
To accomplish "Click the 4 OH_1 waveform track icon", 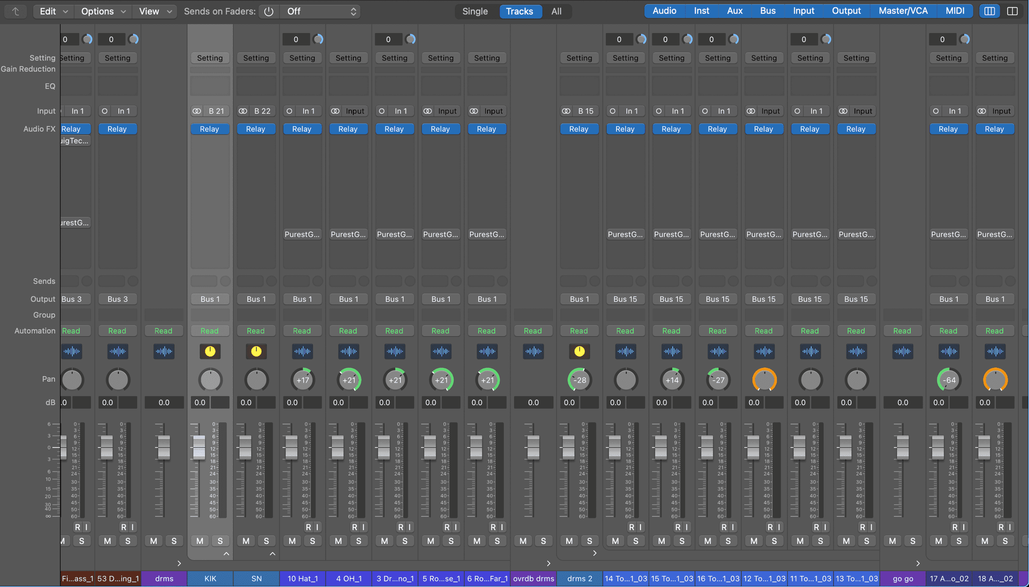I will click(x=349, y=352).
